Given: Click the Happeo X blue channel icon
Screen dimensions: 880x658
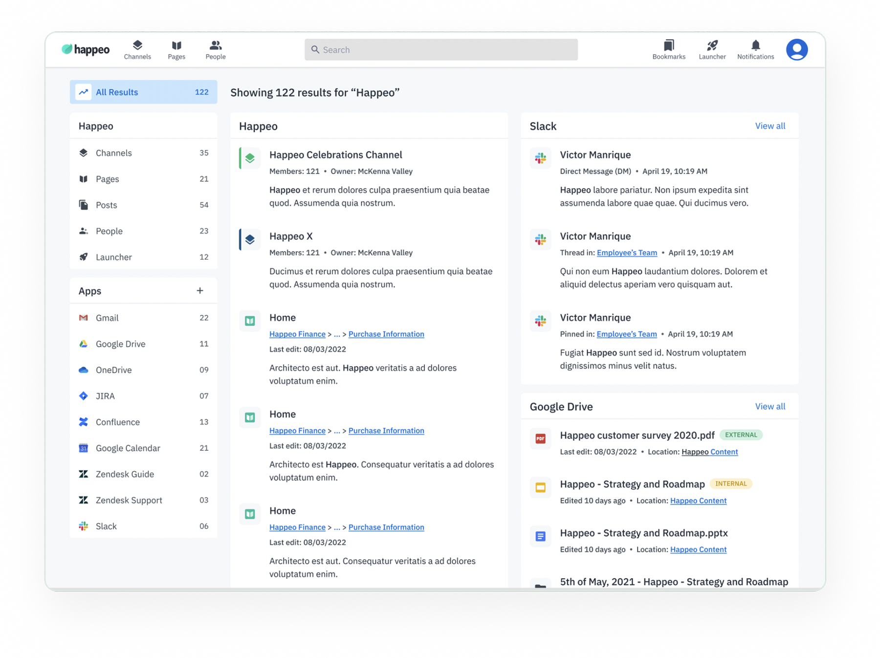Looking at the screenshot, I should 250,240.
